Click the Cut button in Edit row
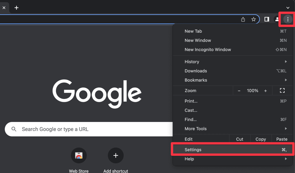 (240, 139)
